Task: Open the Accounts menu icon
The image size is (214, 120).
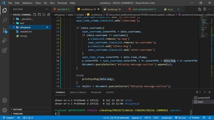Action: pyautogui.click(x=4, y=100)
